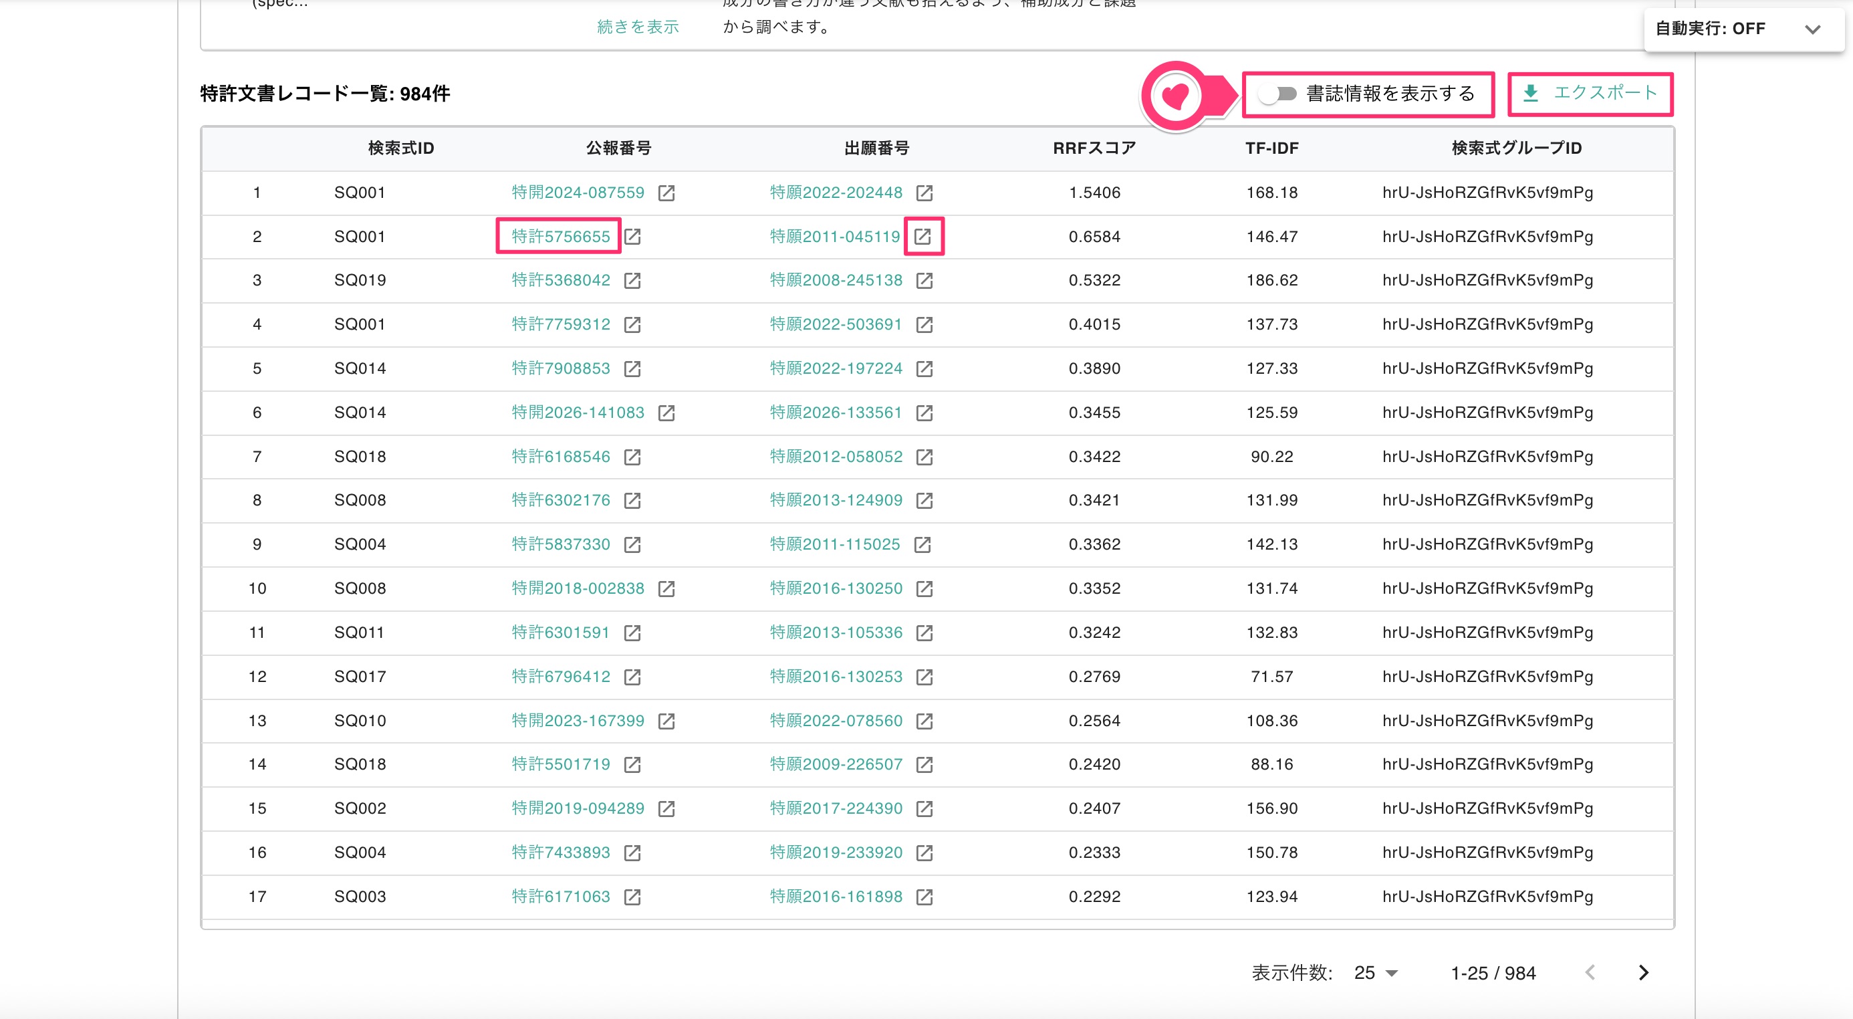
Task: Open application 特願2009-226507
Action: [836, 764]
